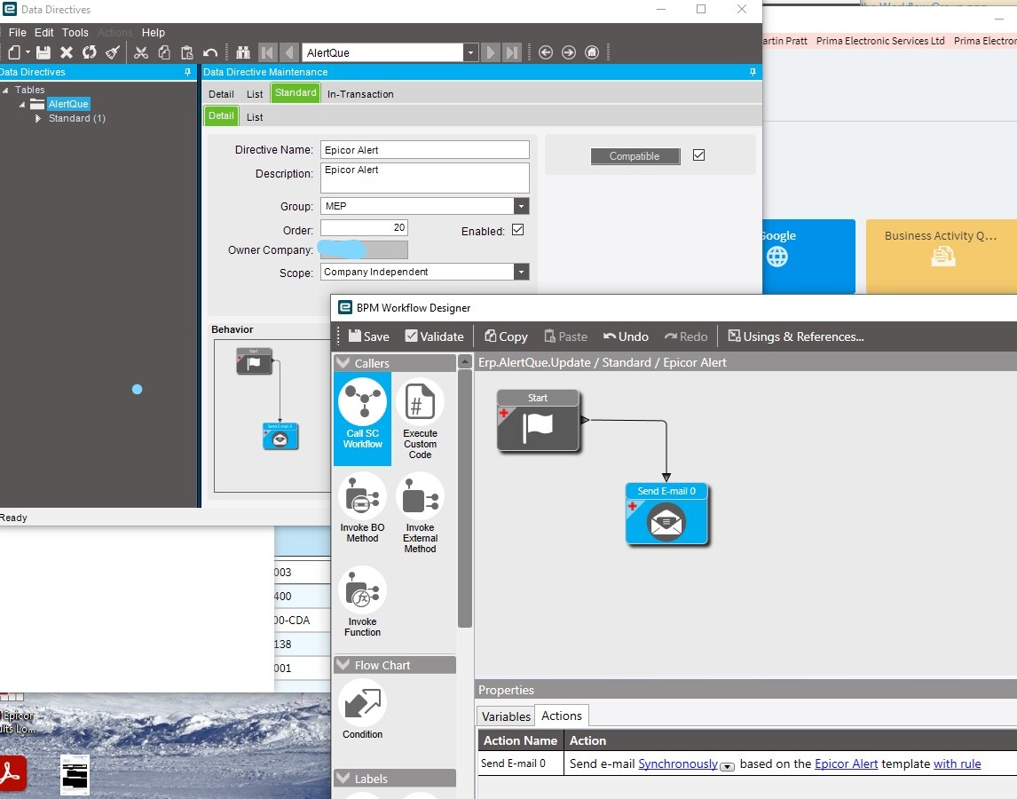Click the circular Back arrow icon
This screenshot has width=1017, height=799.
point(546,52)
